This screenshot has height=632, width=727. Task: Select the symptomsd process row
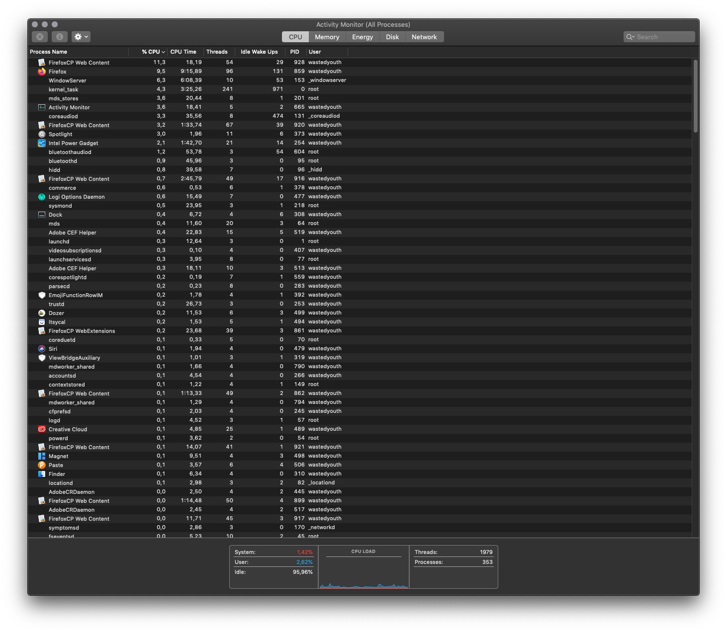(x=360, y=528)
